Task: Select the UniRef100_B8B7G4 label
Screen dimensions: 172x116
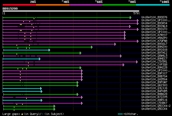Action: (x=154, y=76)
